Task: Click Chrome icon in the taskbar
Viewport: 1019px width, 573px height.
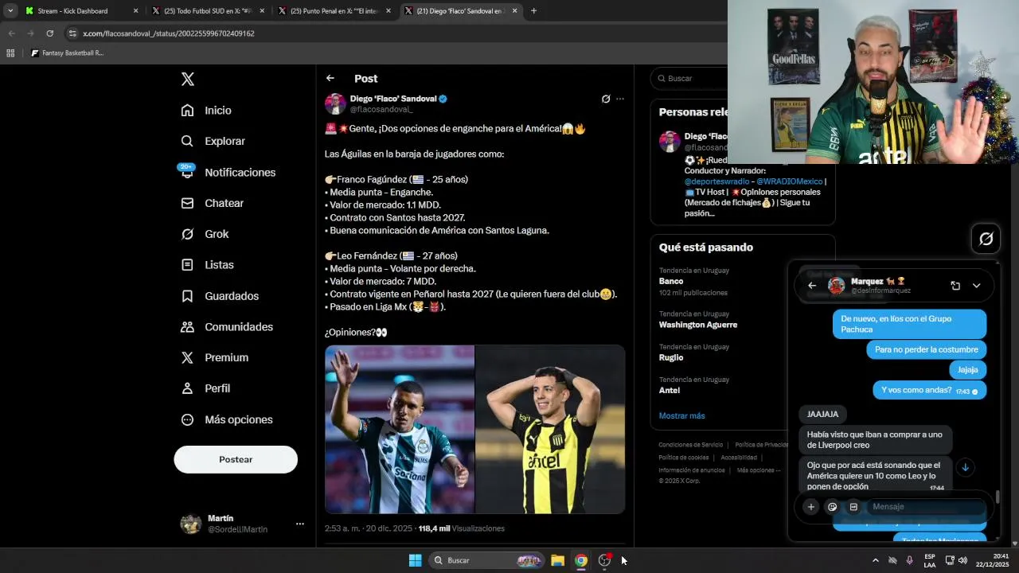Action: 581,560
